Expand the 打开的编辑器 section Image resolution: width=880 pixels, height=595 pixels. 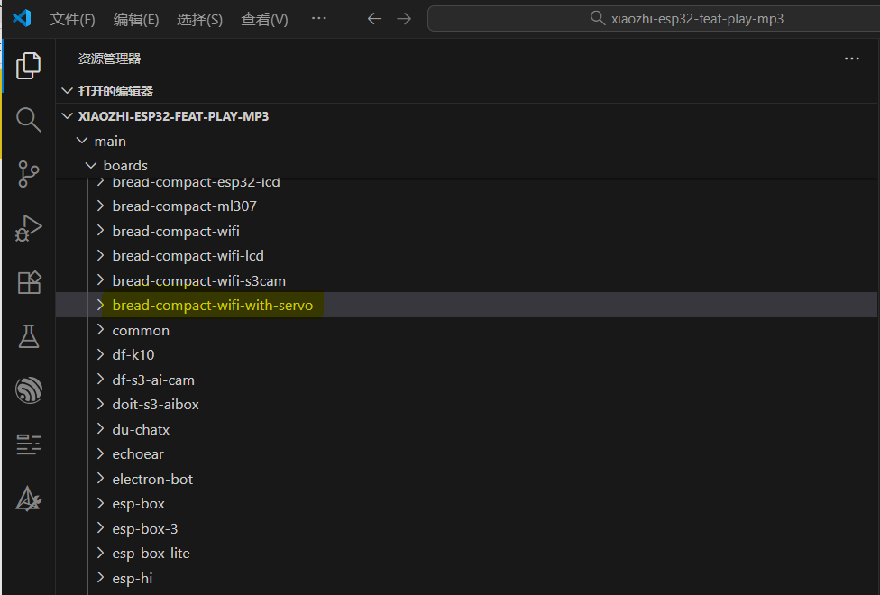point(66,91)
